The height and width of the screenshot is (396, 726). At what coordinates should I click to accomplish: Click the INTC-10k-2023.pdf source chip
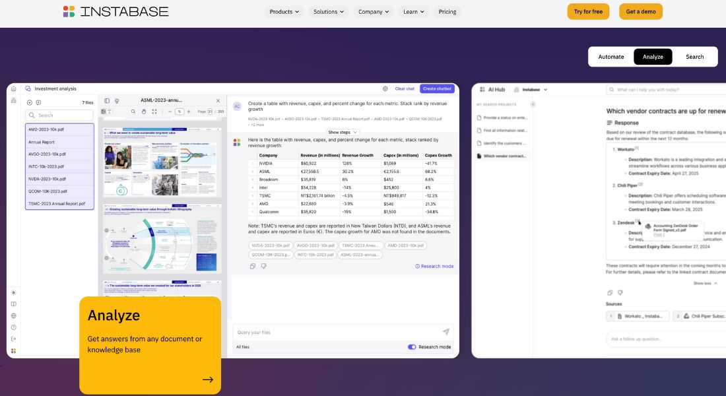point(315,255)
